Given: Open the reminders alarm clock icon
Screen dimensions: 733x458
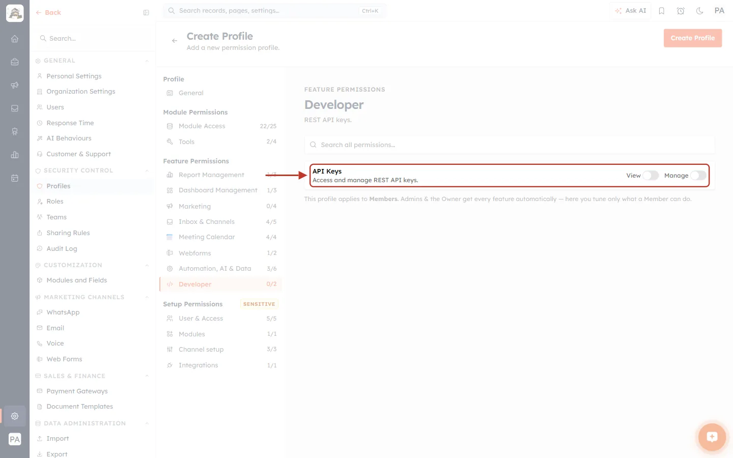Looking at the screenshot, I should point(681,11).
